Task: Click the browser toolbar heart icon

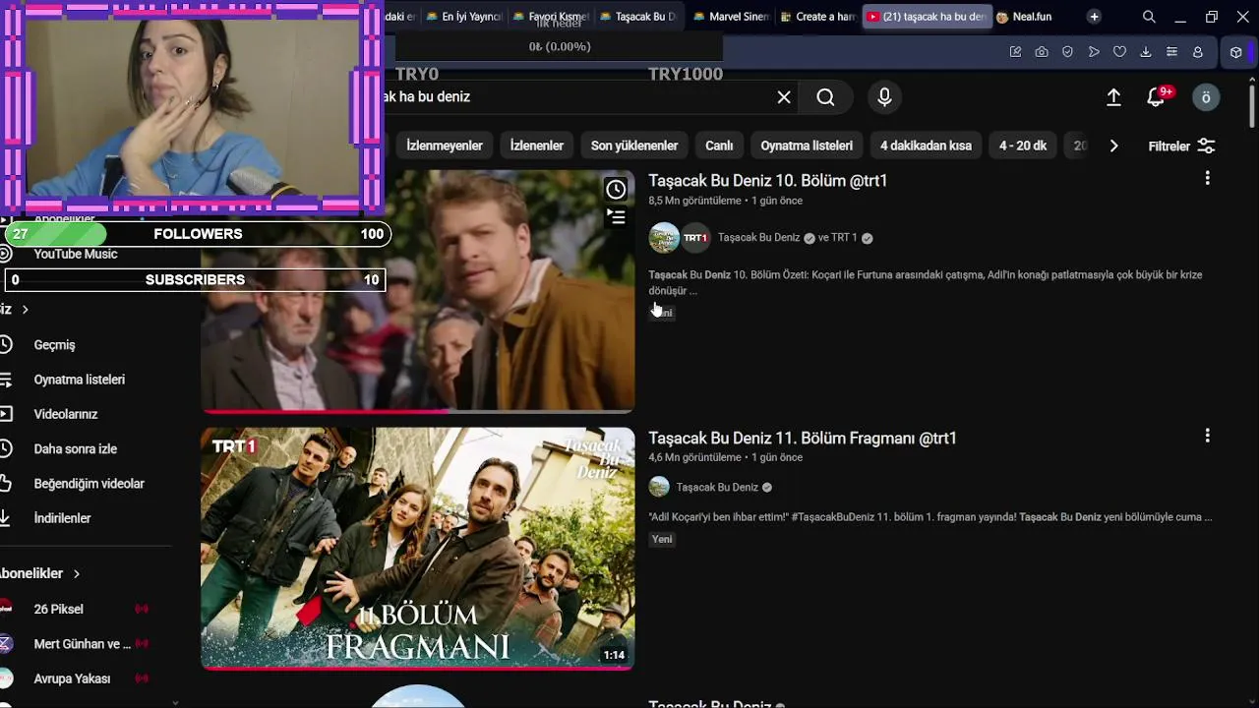Action: coord(1119,52)
